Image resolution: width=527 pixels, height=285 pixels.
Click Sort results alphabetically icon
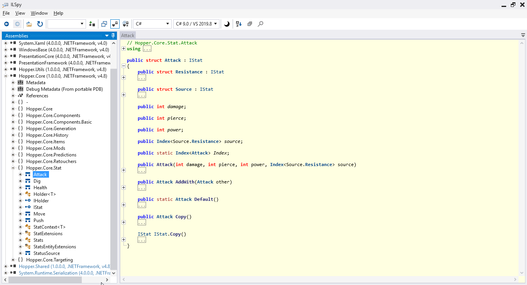click(238, 24)
